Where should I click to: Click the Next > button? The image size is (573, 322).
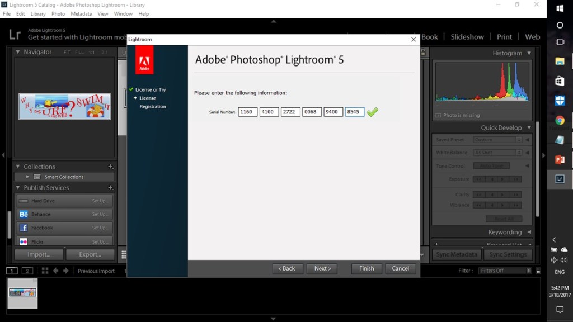pos(322,268)
